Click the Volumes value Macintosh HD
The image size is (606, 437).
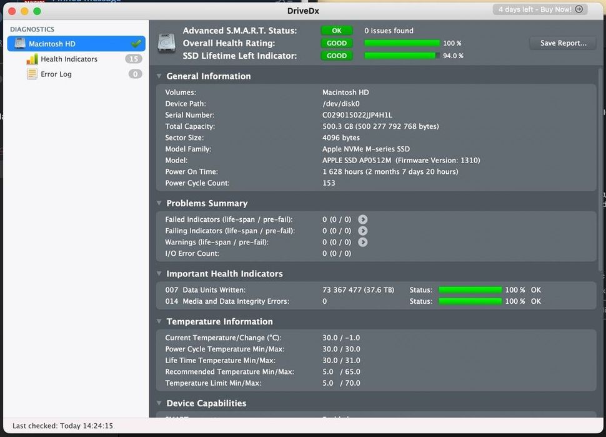point(345,93)
